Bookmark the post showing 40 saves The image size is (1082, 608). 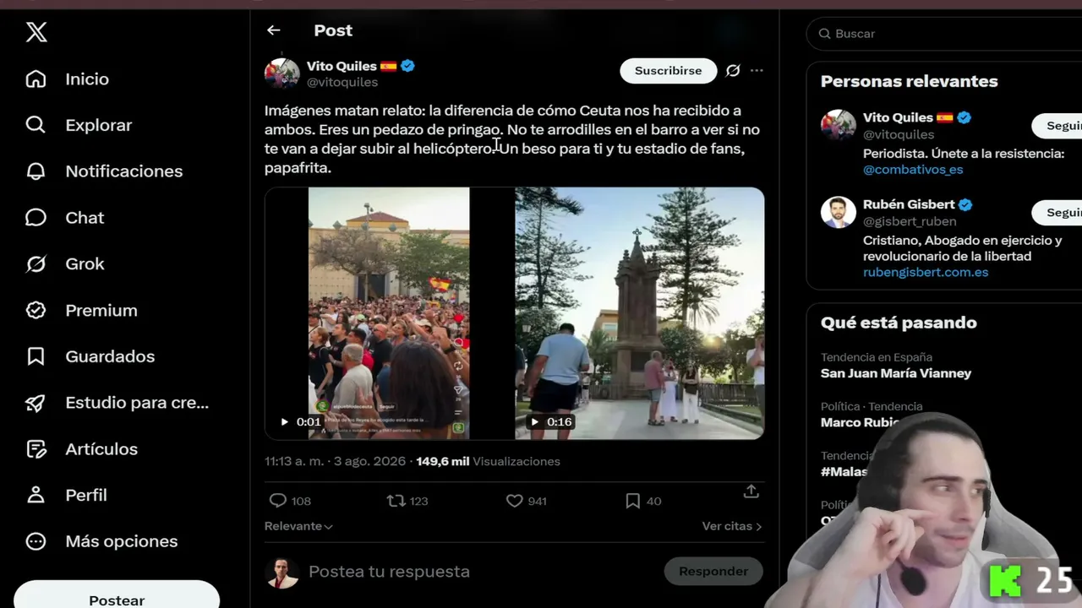pyautogui.click(x=632, y=501)
